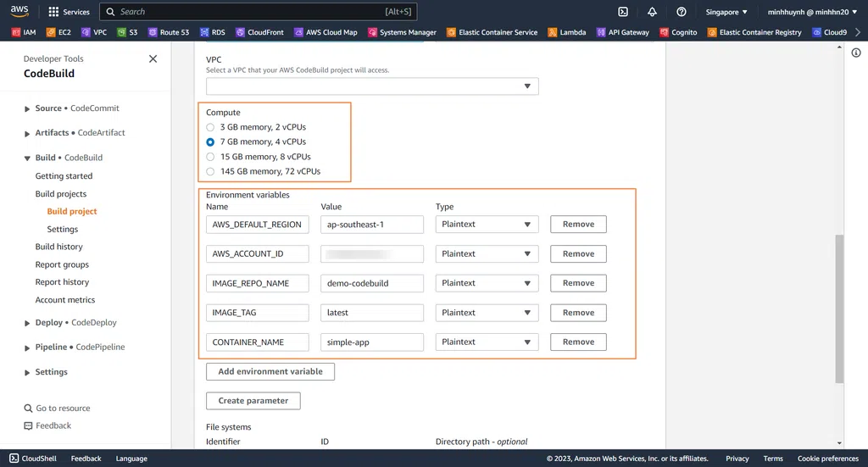The height and width of the screenshot is (467, 868).
Task: Click the AWS logo home icon
Action: tap(19, 12)
